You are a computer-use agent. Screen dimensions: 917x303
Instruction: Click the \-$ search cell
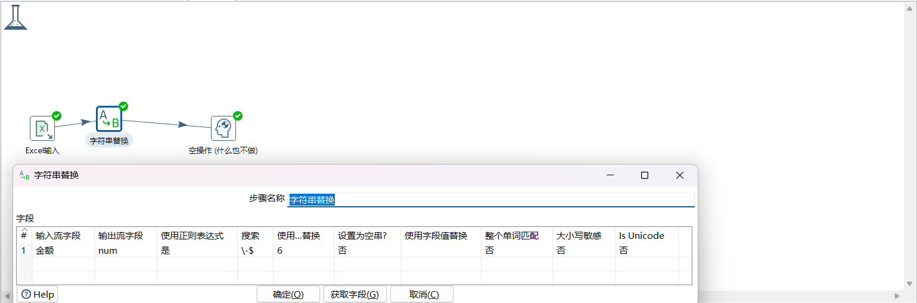[256, 250]
